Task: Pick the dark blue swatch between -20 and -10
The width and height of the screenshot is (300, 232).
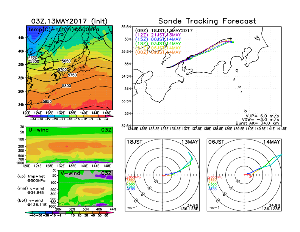Action: click(x=49, y=212)
